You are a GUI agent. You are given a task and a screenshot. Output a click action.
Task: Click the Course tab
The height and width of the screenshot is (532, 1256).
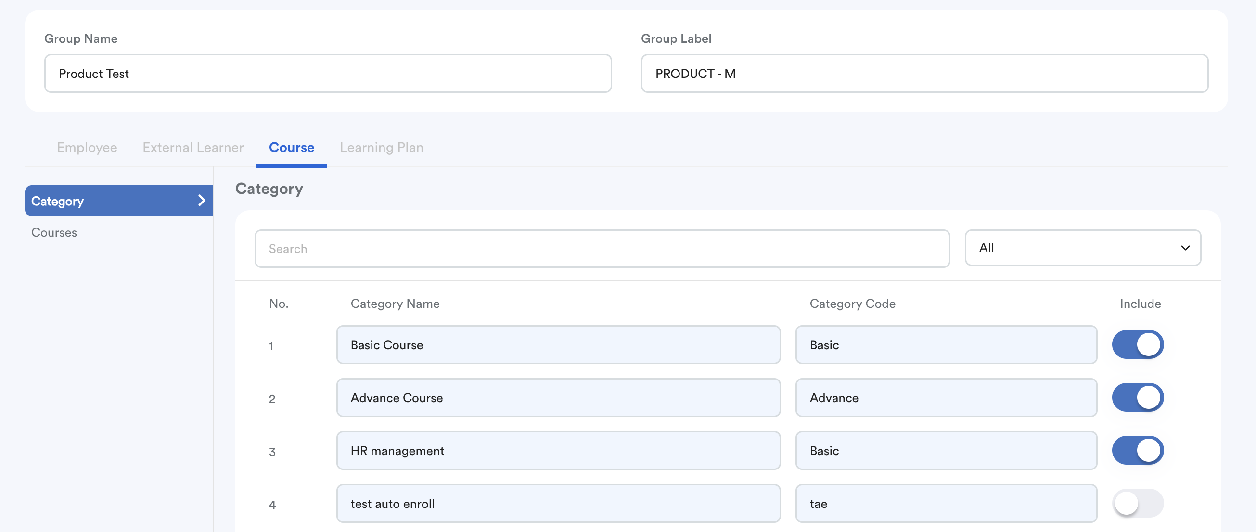(292, 148)
